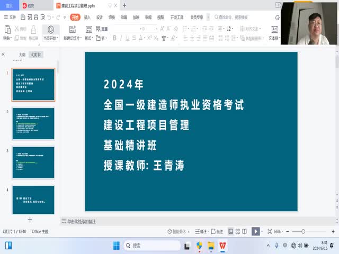The image size is (339, 254).
Task: Open Slide Sorter grid view icon
Action: point(238,232)
